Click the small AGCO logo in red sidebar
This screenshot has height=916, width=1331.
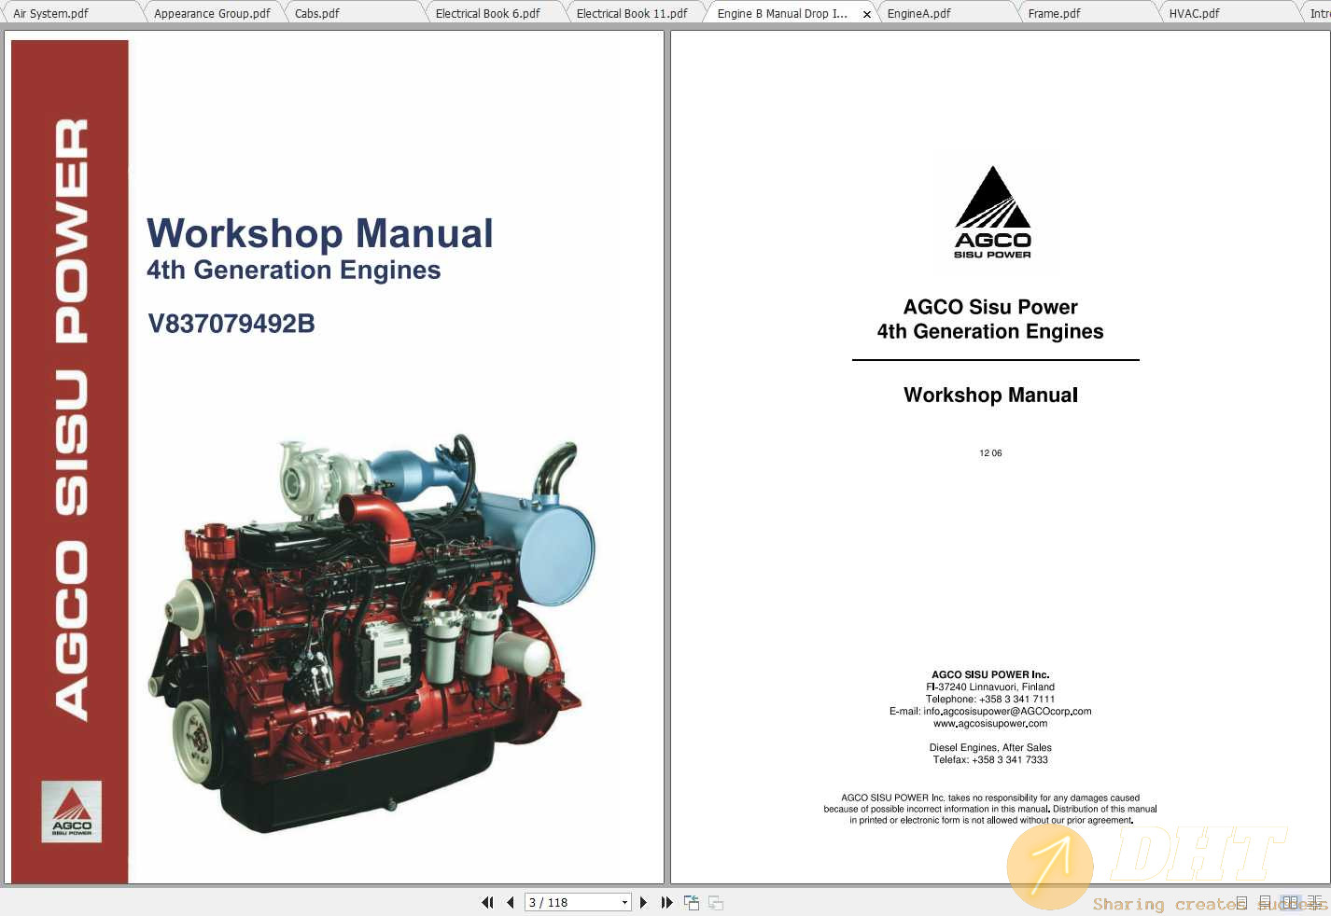pyautogui.click(x=72, y=812)
